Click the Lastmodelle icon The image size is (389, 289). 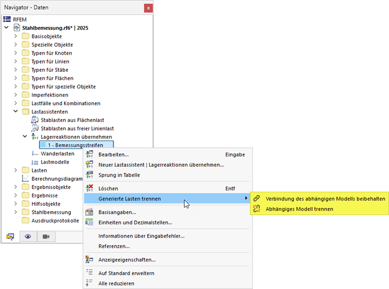[x=35, y=162]
